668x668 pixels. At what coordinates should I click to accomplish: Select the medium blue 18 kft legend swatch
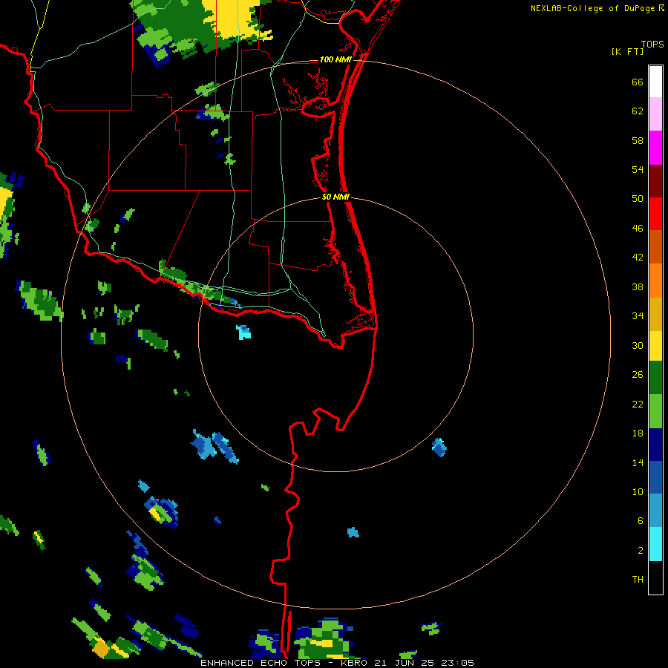[655, 477]
